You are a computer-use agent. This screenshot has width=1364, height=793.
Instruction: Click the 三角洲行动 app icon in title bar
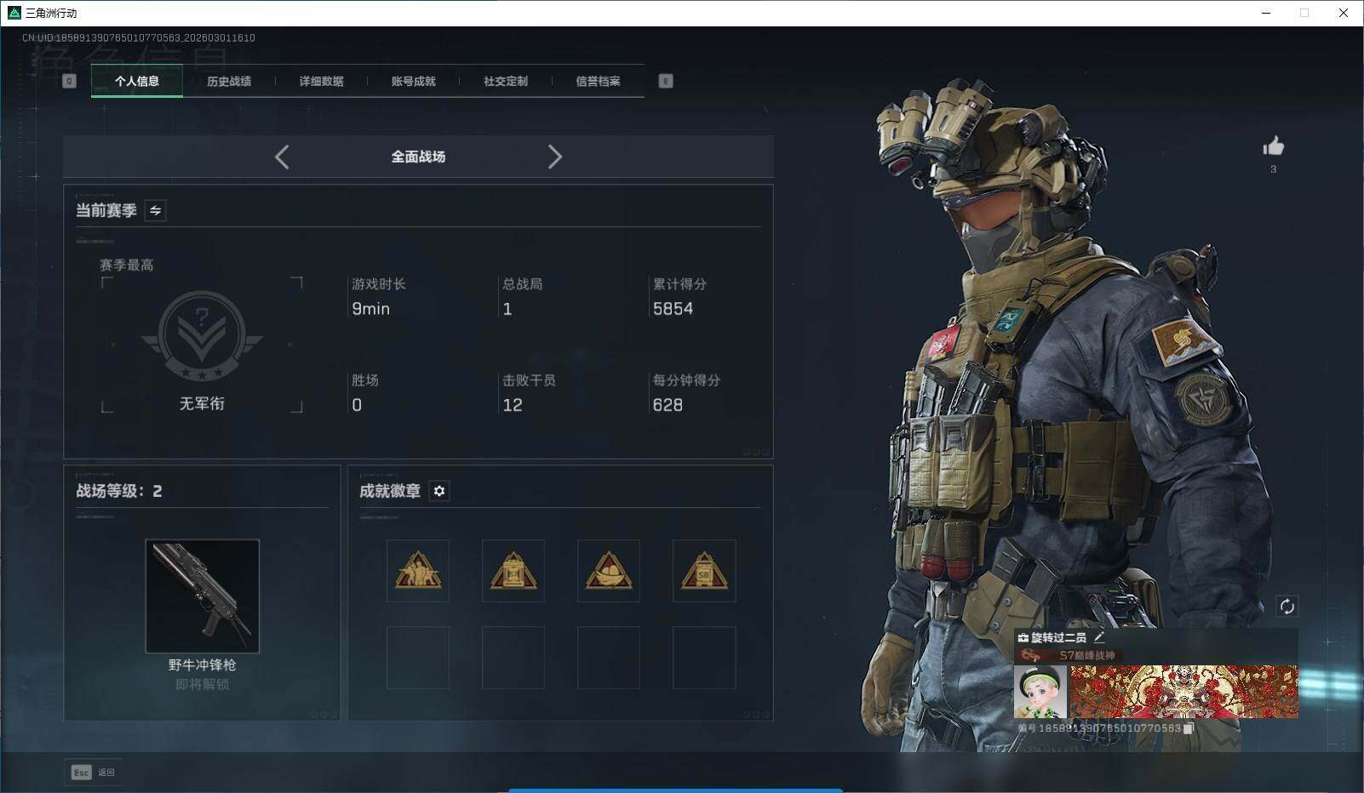[14, 13]
